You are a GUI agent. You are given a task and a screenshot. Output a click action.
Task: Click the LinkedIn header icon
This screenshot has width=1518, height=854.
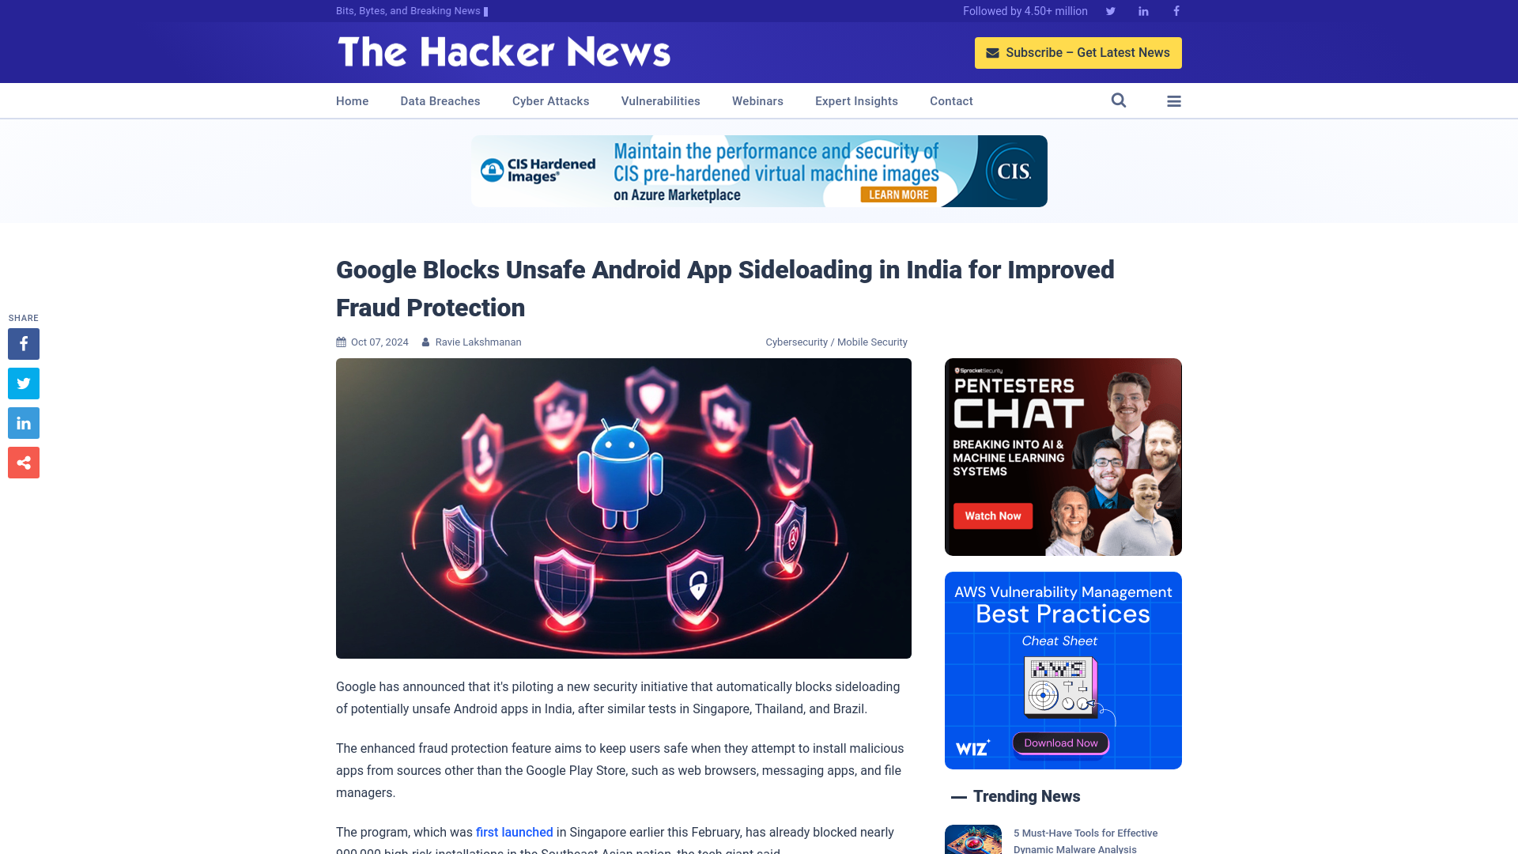pos(1142,10)
